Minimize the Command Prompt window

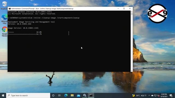click(118, 9)
